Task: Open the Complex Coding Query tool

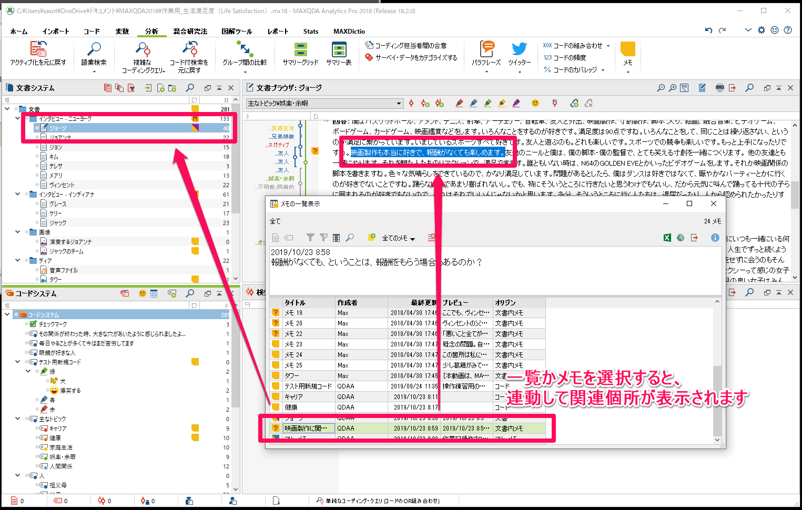Action: 143,57
